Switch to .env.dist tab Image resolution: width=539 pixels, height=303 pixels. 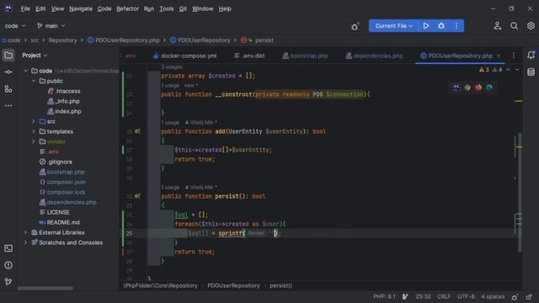(249, 56)
